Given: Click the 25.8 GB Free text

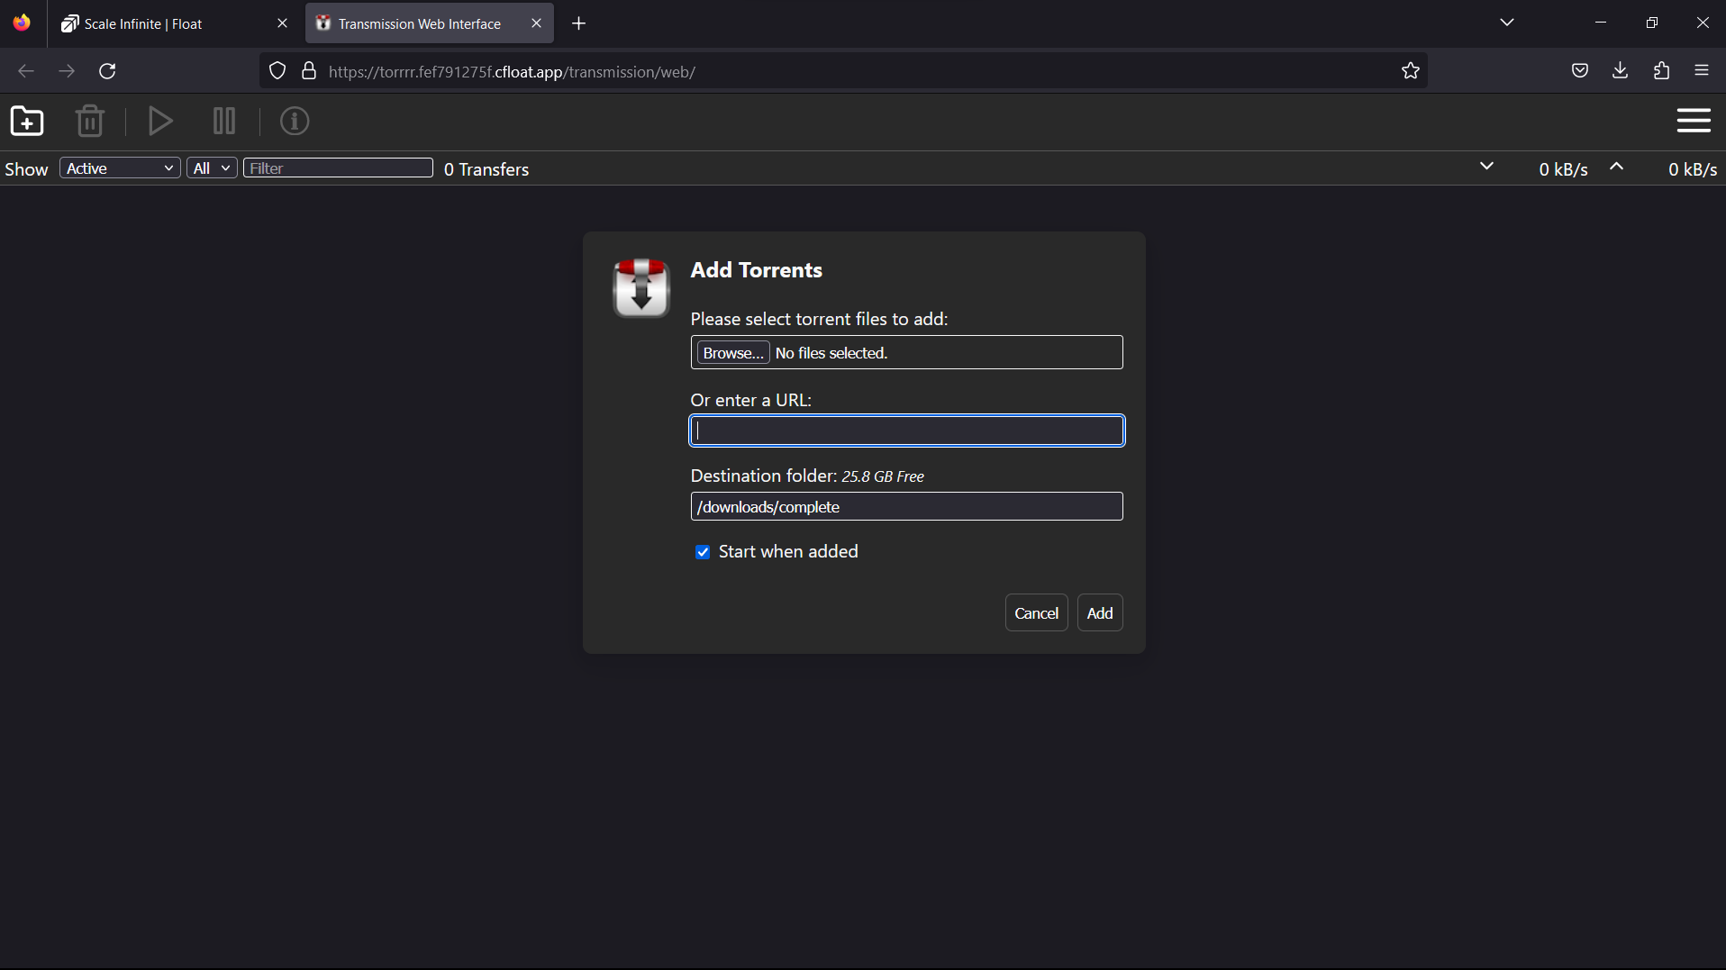Looking at the screenshot, I should pos(883,476).
